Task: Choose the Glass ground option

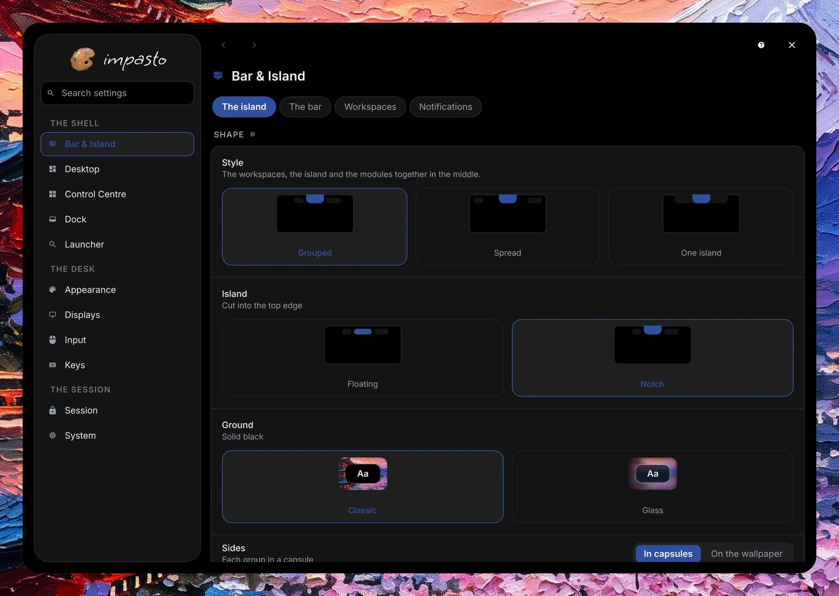Action: [x=653, y=487]
